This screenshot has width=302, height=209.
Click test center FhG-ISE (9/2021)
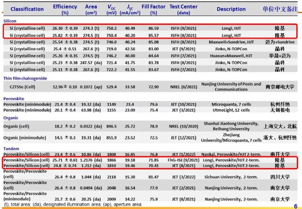pos(184,160)
